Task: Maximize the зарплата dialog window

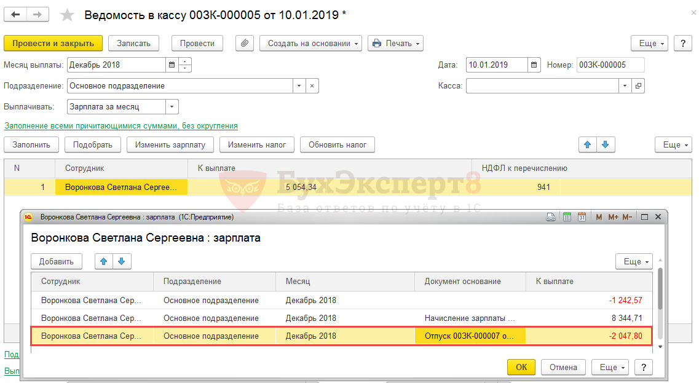Action: [644, 217]
